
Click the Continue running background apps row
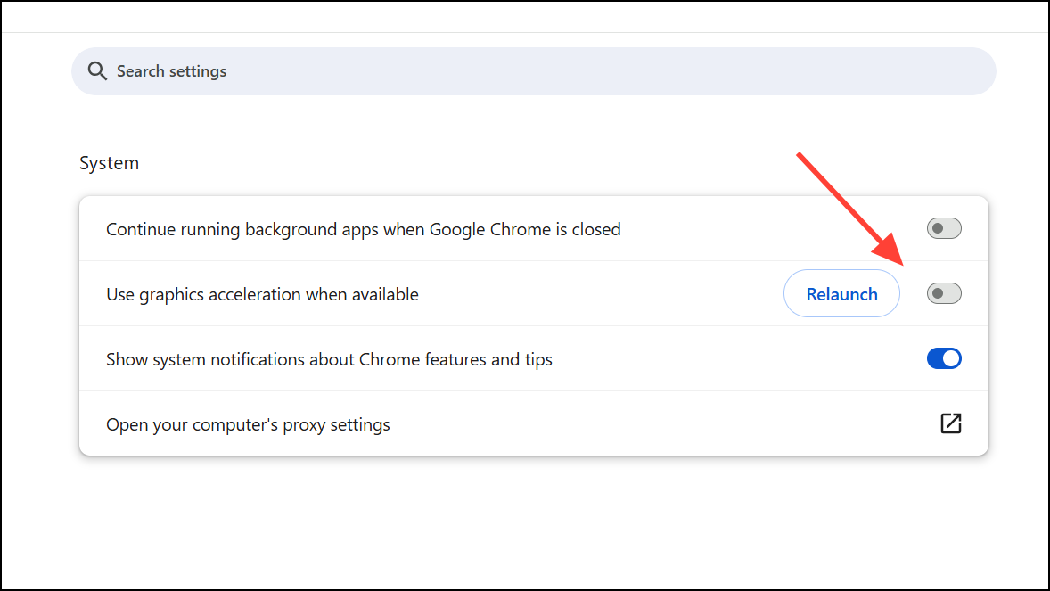363,228
